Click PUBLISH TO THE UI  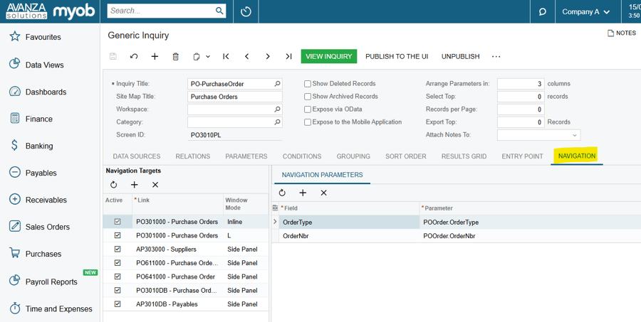pyautogui.click(x=397, y=56)
